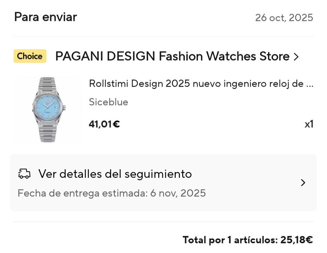Viewport: 327px width, 253px height.
Task: Click the order date 26 oct, 2025
Action: click(284, 18)
